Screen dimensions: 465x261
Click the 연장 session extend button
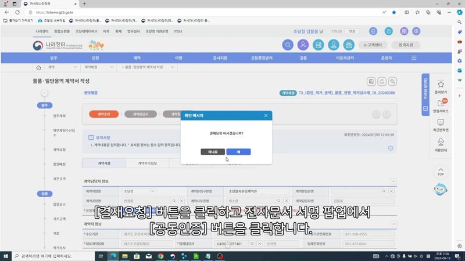pos(352,31)
